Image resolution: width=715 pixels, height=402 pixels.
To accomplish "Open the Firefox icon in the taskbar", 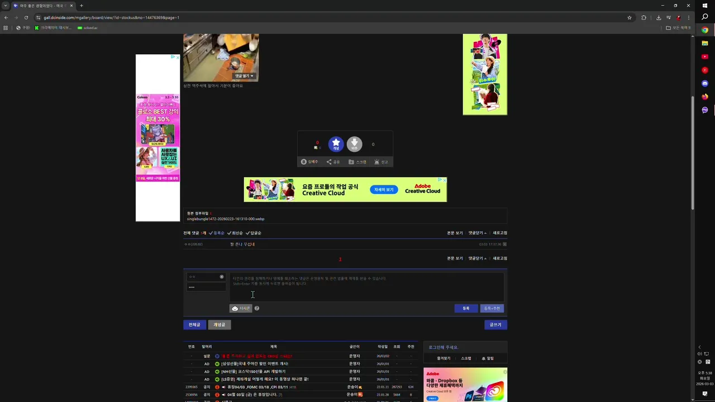I will click(x=705, y=97).
